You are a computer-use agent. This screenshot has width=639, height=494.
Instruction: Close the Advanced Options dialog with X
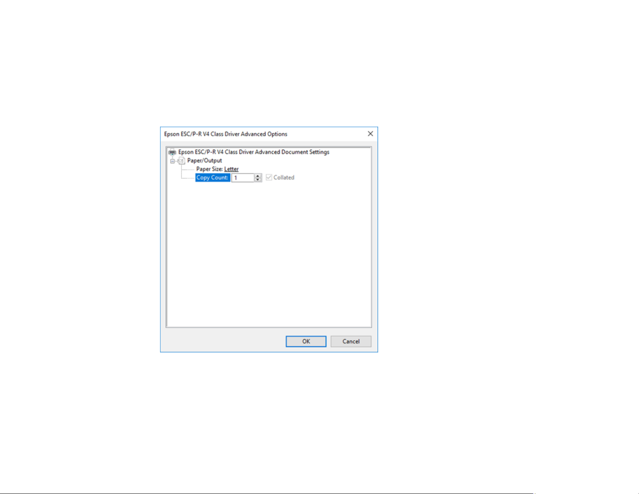370,134
